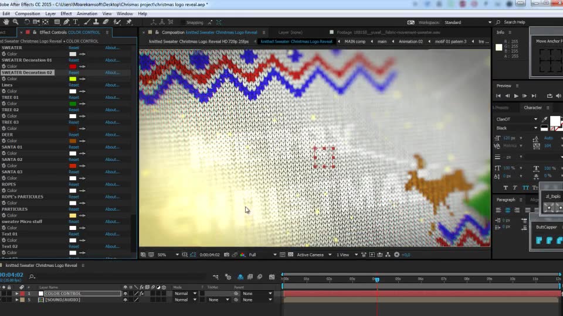Open the red SWEATER Decoration 01 color swatch
Screen dimensions: 563x316
(73, 66)
